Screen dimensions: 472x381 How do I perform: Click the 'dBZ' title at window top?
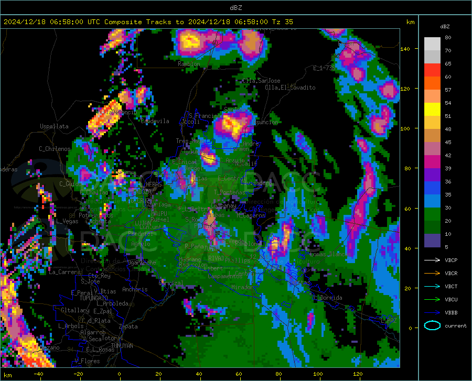click(x=235, y=8)
